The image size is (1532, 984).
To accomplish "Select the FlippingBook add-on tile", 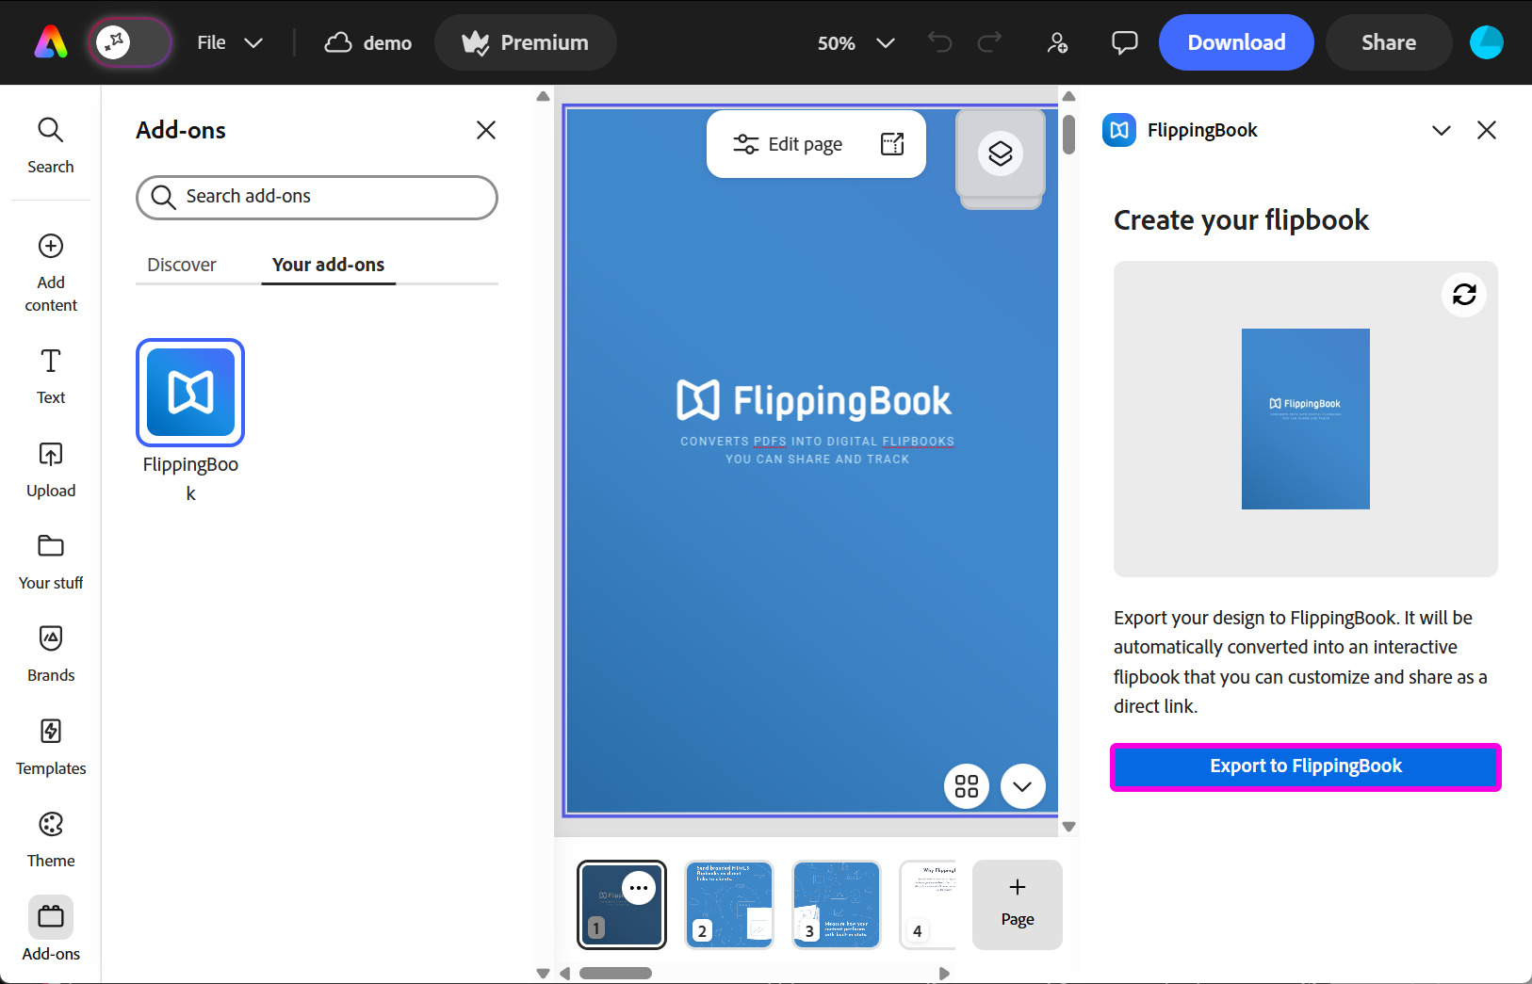I will (x=190, y=393).
